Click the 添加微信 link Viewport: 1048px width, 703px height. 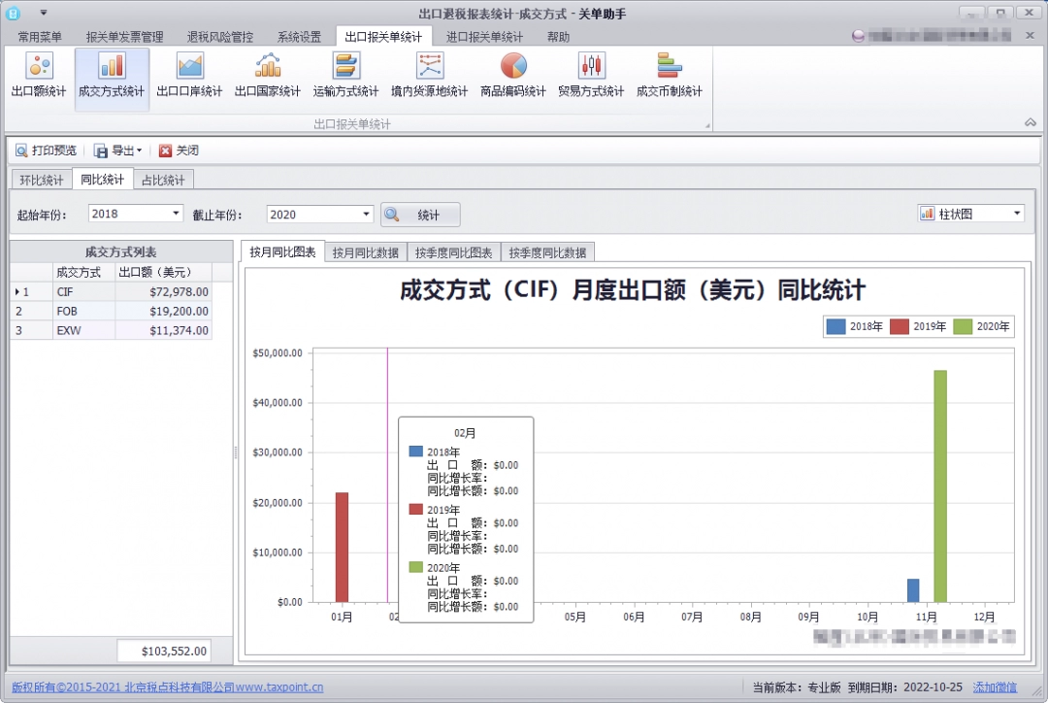coord(995,686)
